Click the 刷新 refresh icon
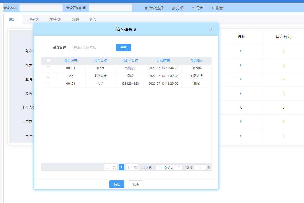The image size is (304, 203). 213,8
